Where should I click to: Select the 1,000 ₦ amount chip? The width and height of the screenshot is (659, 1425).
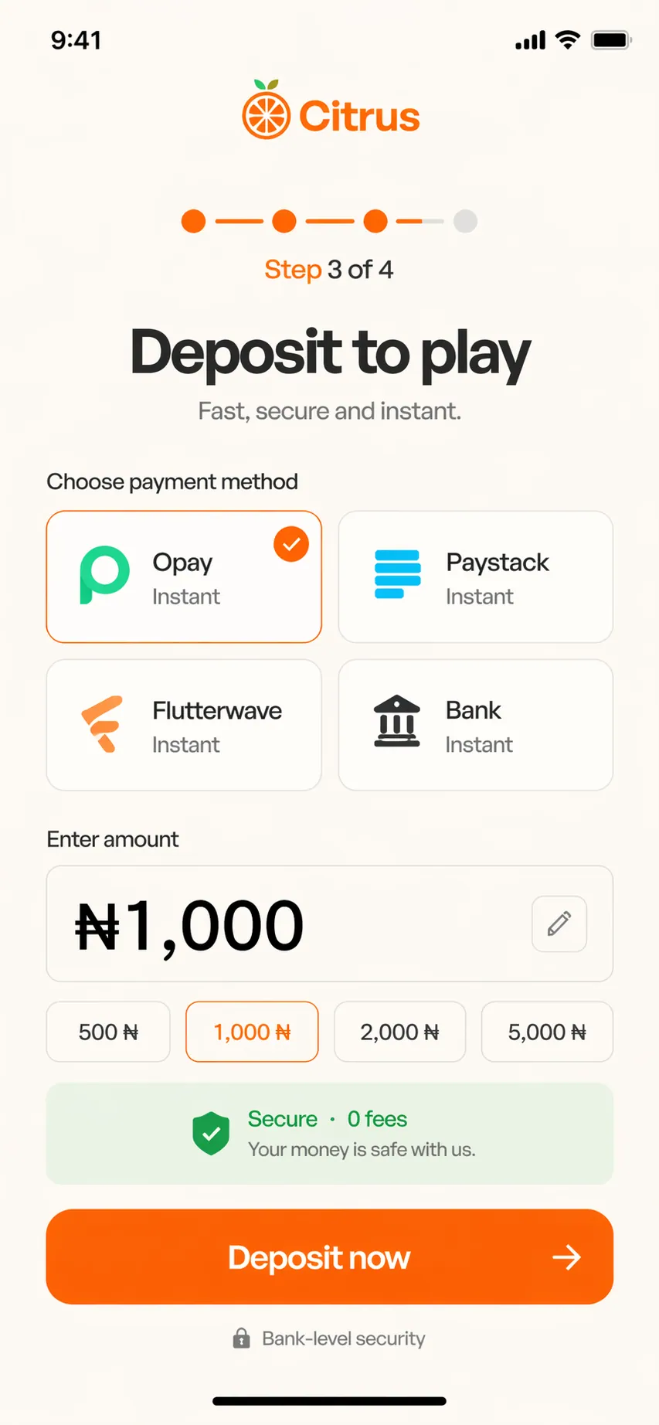click(x=252, y=1032)
